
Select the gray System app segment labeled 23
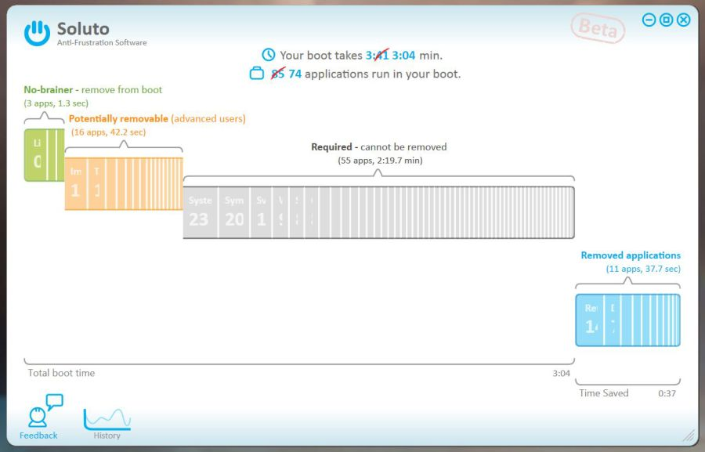tap(201, 212)
